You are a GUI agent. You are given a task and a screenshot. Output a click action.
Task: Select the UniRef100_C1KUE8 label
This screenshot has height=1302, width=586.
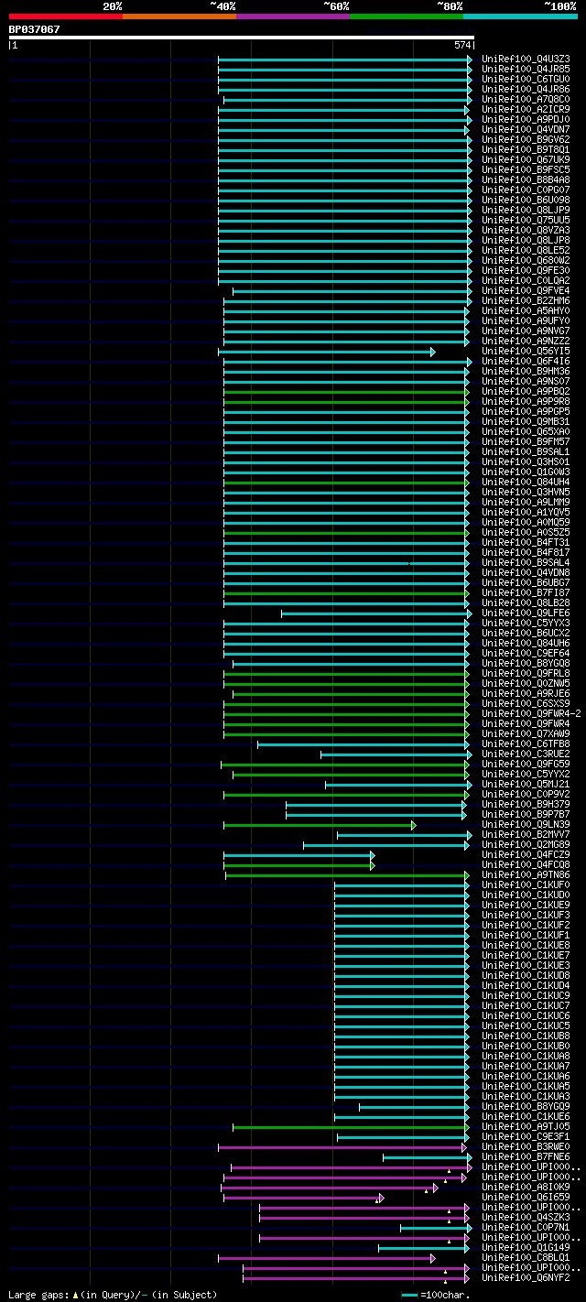526,945
